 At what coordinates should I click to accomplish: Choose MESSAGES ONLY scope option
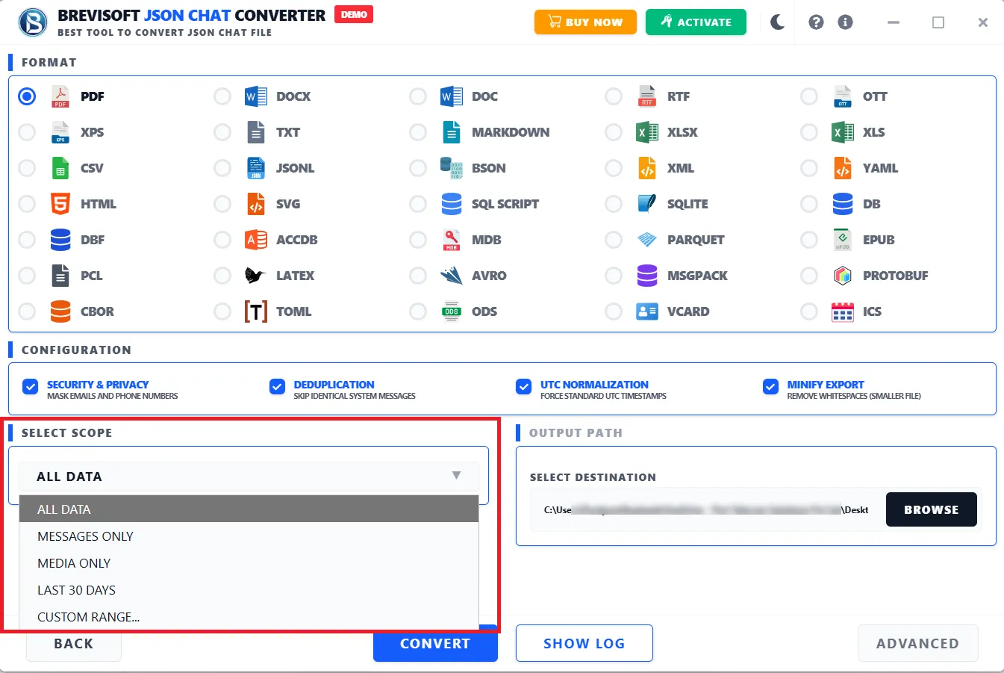249,536
